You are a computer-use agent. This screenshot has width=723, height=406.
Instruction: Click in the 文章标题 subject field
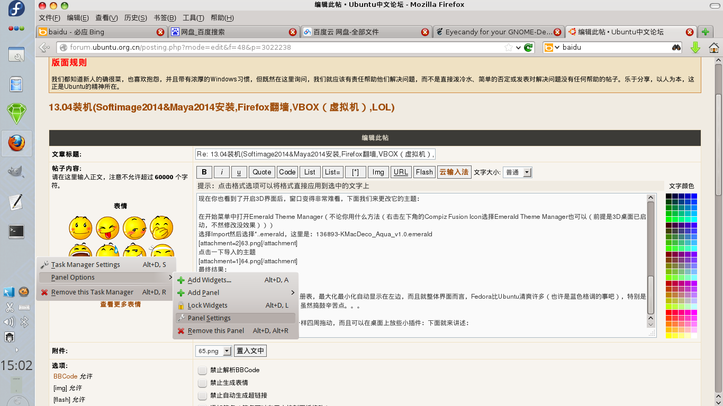pos(315,154)
